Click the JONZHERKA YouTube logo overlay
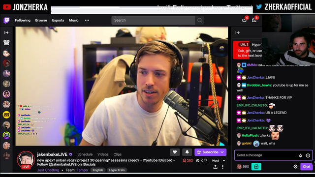 7,7
